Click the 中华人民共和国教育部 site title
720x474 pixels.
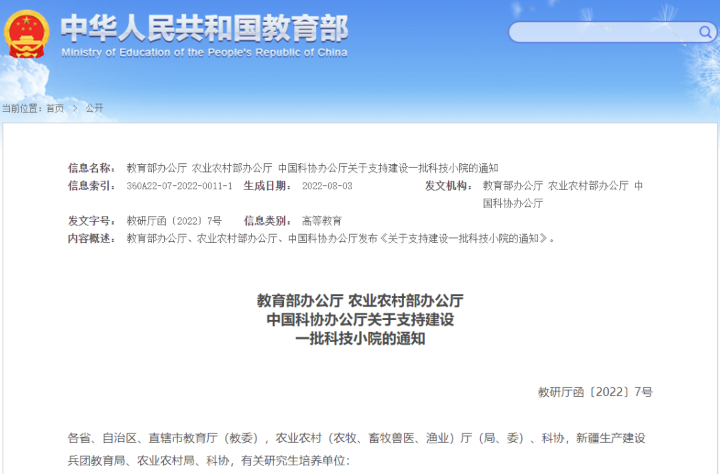click(204, 28)
